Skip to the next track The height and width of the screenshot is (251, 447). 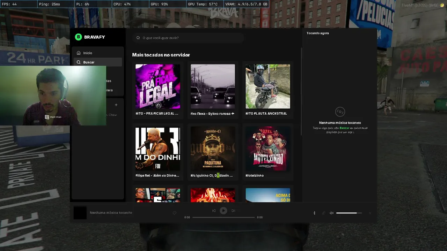pyautogui.click(x=233, y=211)
